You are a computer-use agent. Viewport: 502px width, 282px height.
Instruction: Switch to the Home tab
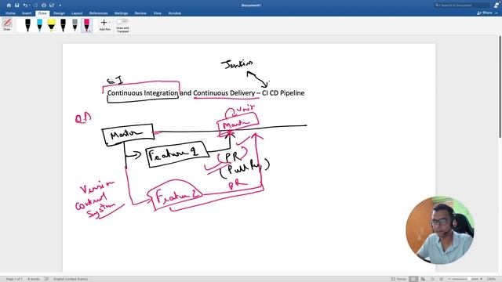(x=10, y=13)
